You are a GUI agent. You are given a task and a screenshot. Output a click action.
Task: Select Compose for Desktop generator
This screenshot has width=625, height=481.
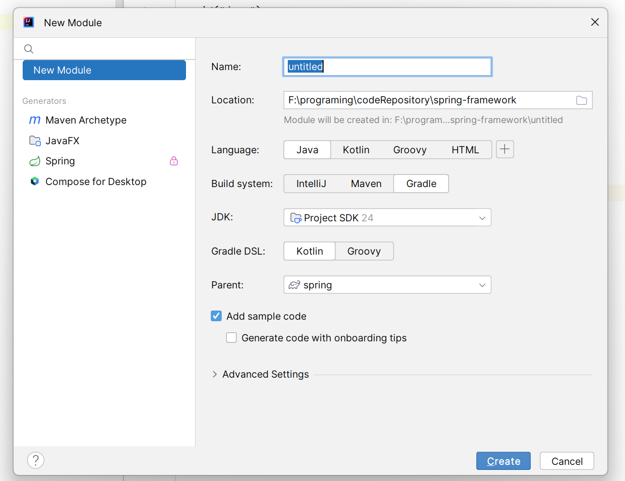pyautogui.click(x=104, y=182)
